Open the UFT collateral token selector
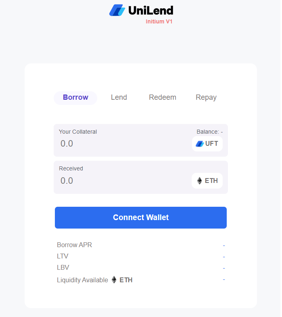This screenshot has height=317, width=282. [x=207, y=144]
